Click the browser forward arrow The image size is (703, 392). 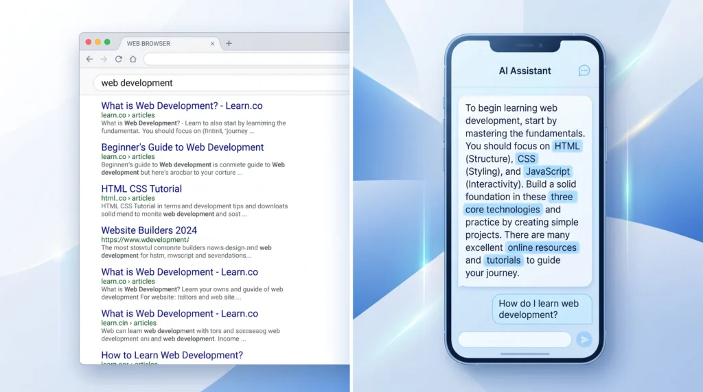[104, 59]
